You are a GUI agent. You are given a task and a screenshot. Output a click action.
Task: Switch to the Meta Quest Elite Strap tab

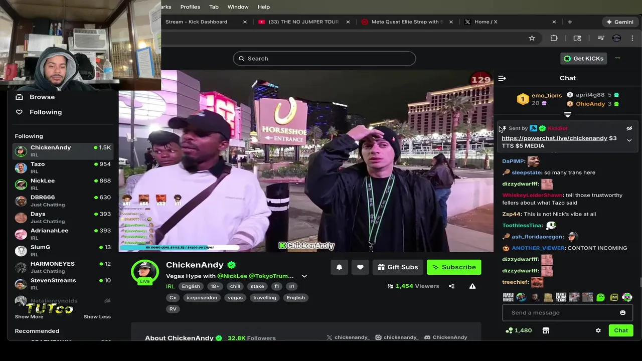click(407, 22)
